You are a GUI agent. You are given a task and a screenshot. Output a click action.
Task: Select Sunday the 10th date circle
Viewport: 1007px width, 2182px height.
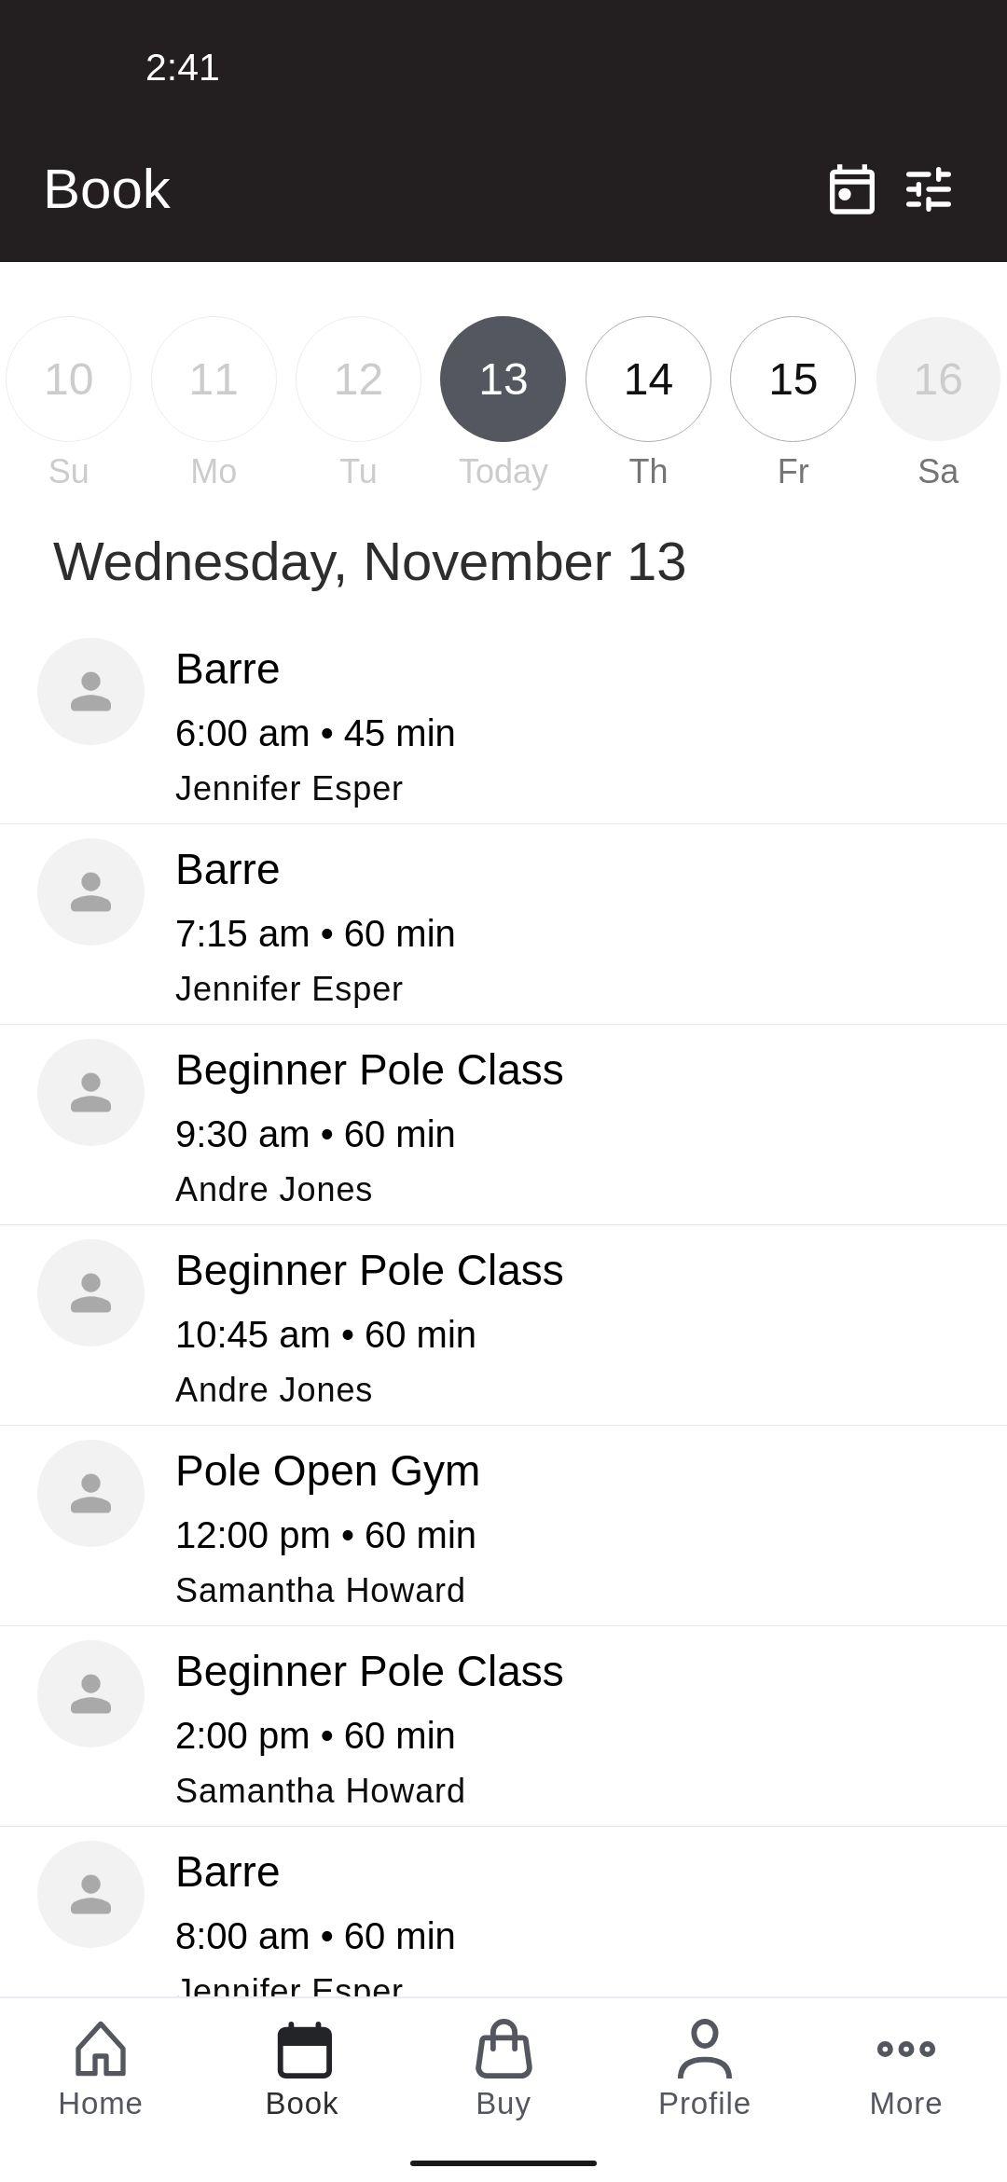click(69, 379)
